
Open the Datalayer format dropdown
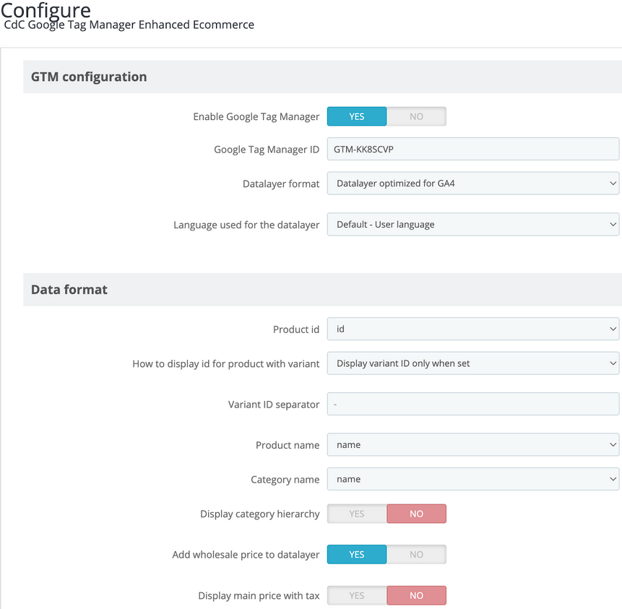[x=472, y=183]
